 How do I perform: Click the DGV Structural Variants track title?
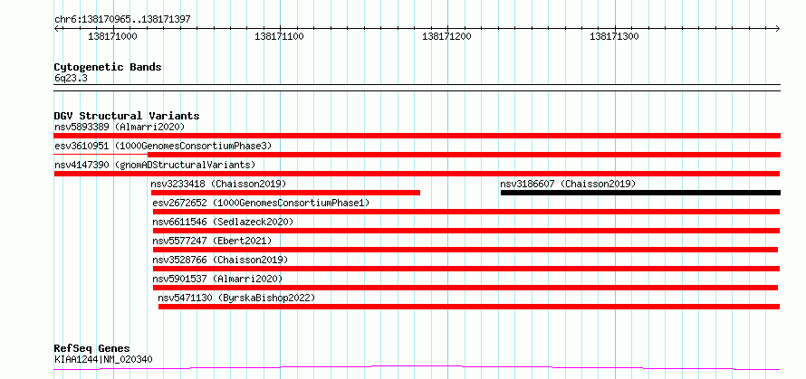pyautogui.click(x=127, y=116)
